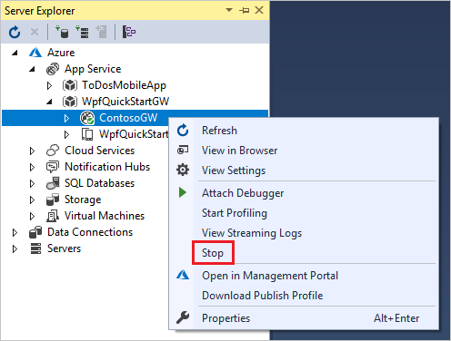Click the Azure tree hierarchy toolbar icon
The height and width of the screenshot is (341, 451).
pyautogui.click(x=129, y=32)
